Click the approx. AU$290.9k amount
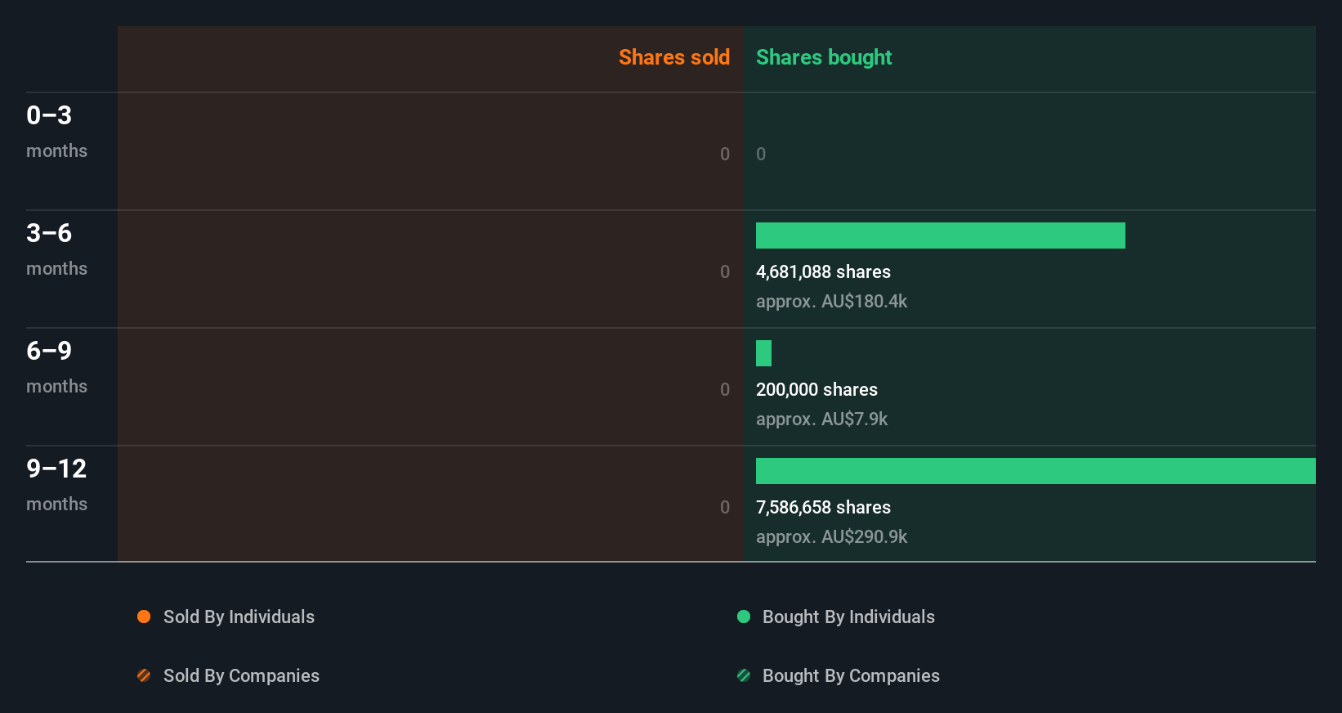Viewport: 1342px width, 713px height. tap(831, 537)
